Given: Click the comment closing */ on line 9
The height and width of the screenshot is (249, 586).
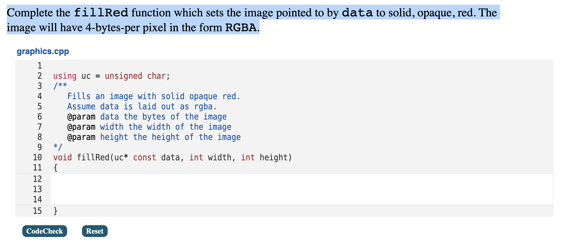Looking at the screenshot, I should [x=58, y=147].
